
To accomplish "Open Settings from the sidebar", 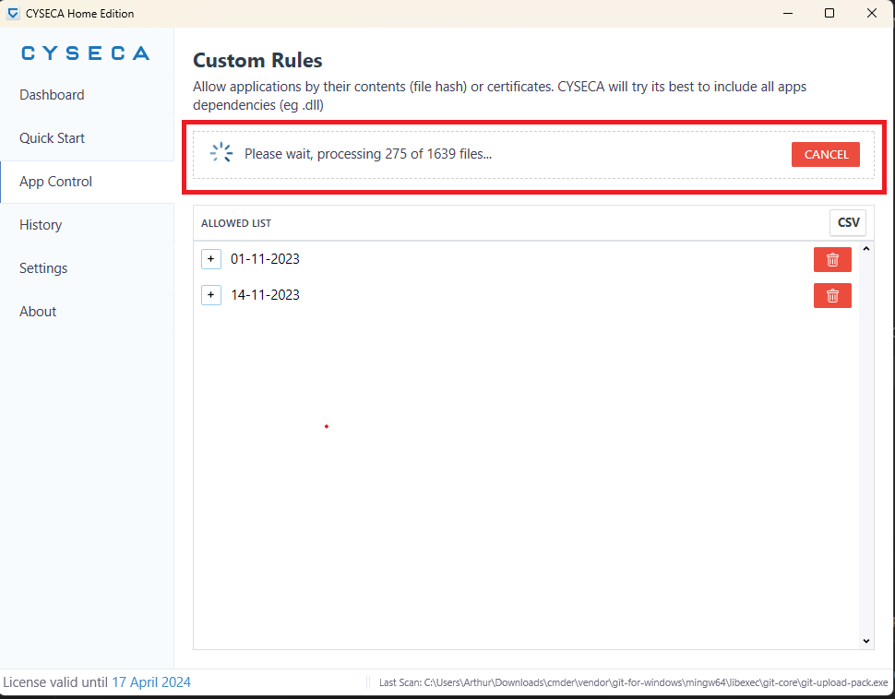I will (43, 268).
